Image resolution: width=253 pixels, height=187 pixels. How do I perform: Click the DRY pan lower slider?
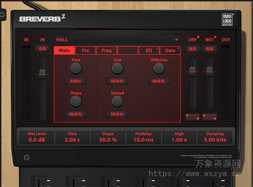[193, 119]
